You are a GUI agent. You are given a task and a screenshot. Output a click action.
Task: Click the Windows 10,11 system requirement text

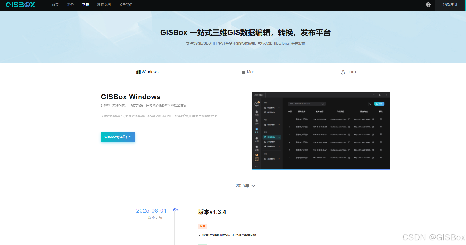click(159, 116)
